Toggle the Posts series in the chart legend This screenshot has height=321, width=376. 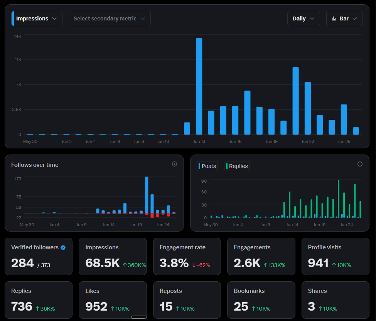pos(207,166)
